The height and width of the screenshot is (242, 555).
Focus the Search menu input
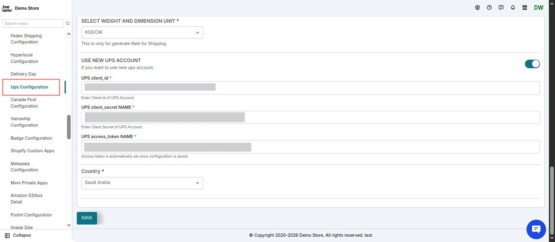click(33, 24)
